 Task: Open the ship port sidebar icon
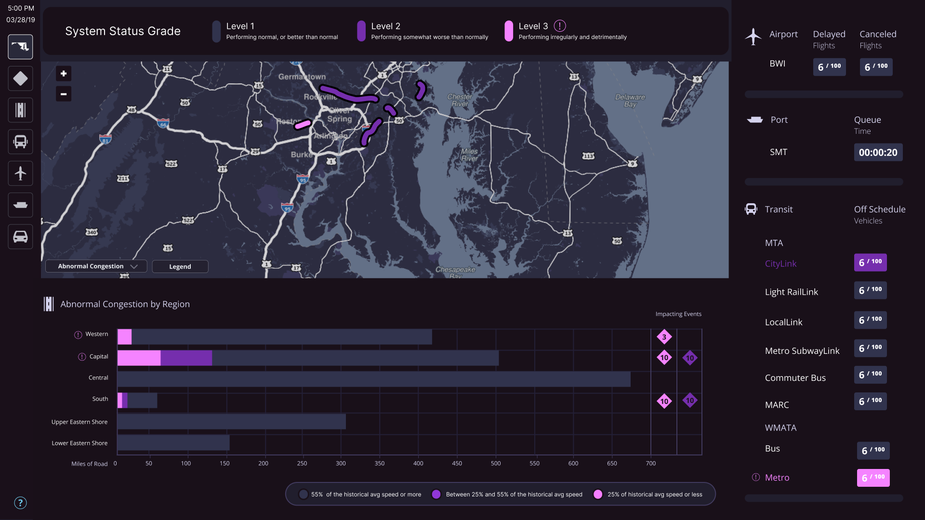[20, 205]
